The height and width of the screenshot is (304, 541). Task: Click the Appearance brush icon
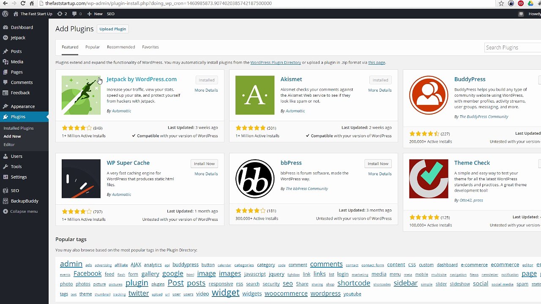[5, 106]
